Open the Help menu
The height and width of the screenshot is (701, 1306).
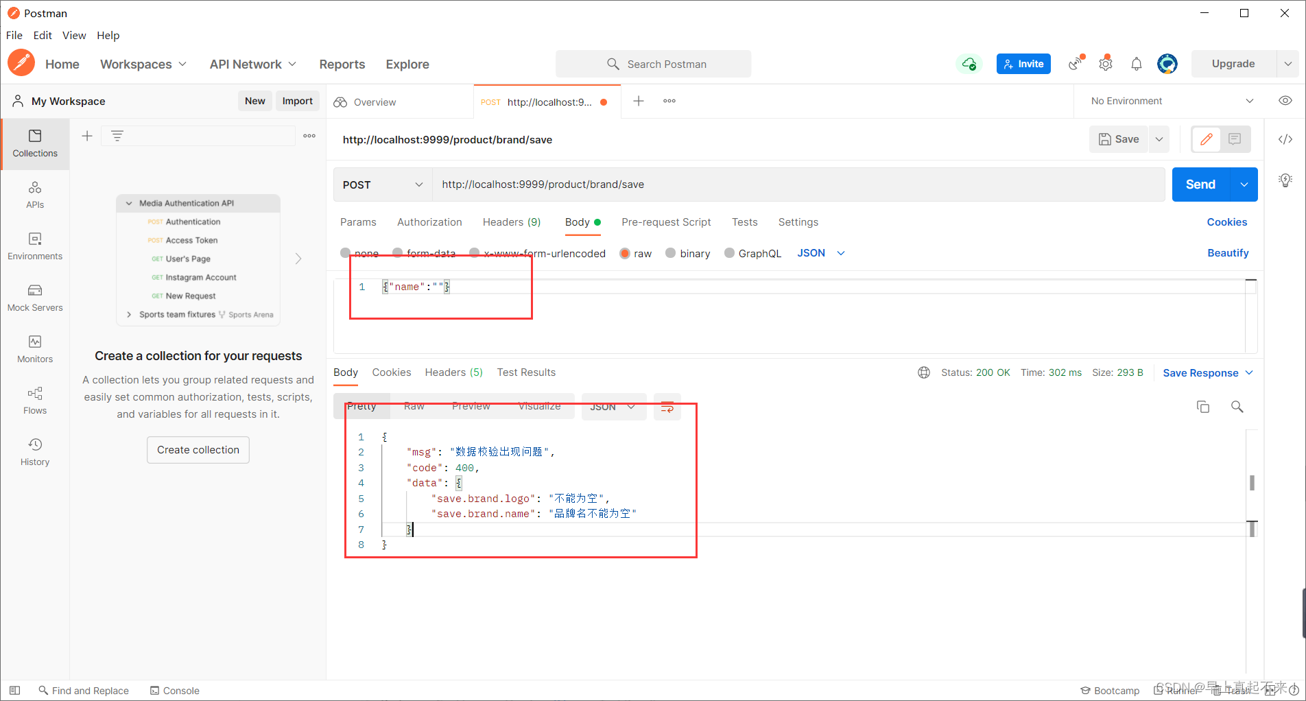click(108, 35)
